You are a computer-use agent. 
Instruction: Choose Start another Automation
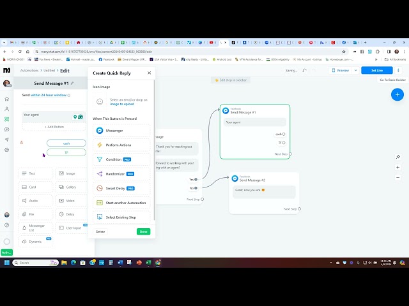[x=121, y=203]
